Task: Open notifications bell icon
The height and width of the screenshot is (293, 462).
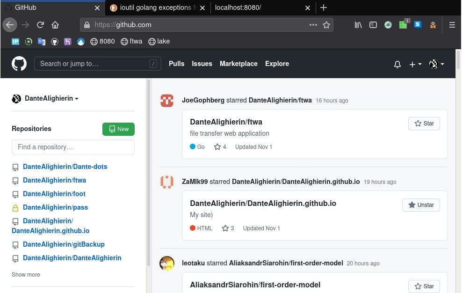Action: tap(397, 64)
